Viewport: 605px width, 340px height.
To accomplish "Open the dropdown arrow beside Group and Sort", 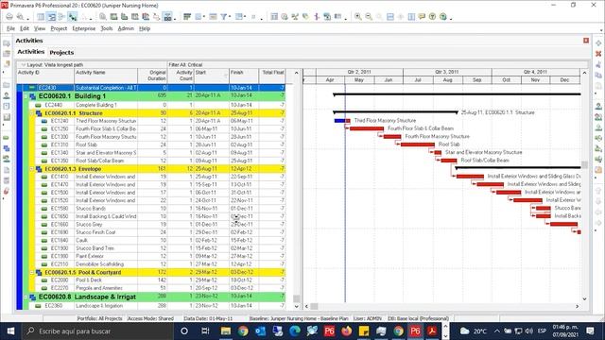I will (x=246, y=17).
